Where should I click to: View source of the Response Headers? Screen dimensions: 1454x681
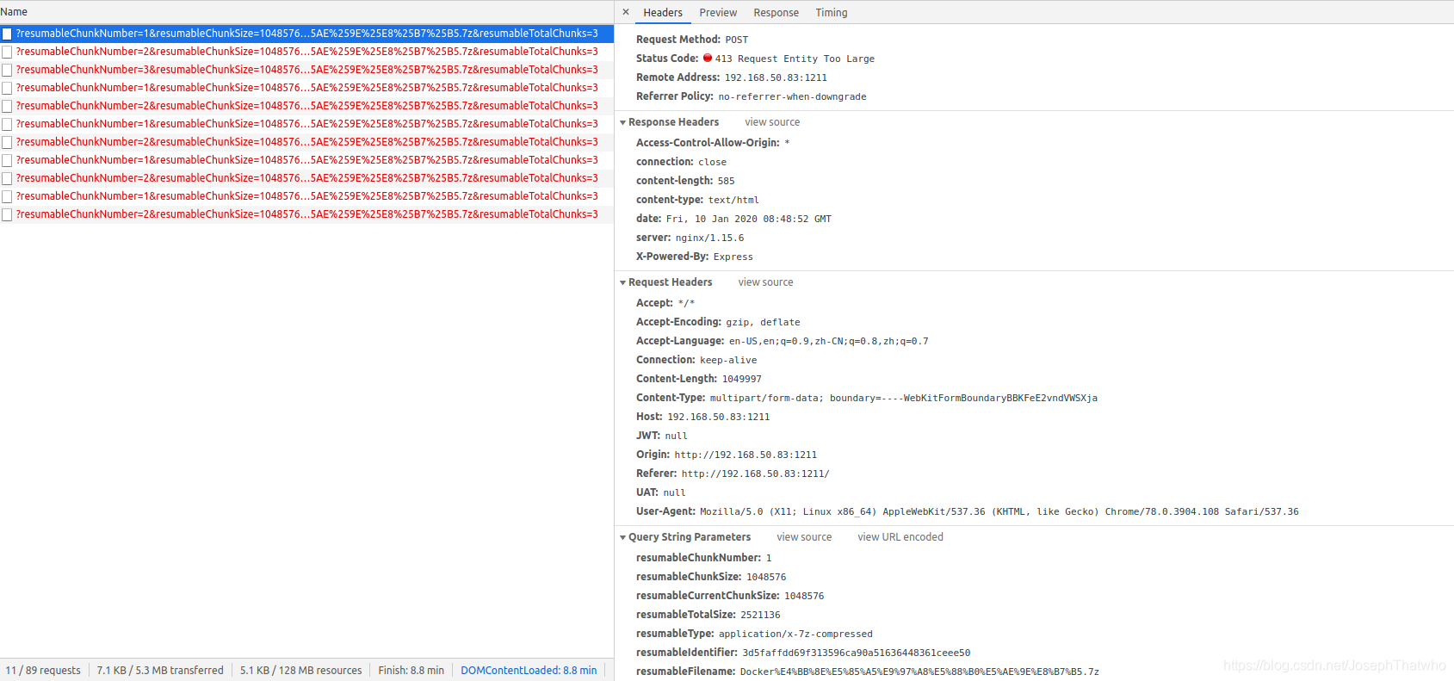[x=772, y=122]
